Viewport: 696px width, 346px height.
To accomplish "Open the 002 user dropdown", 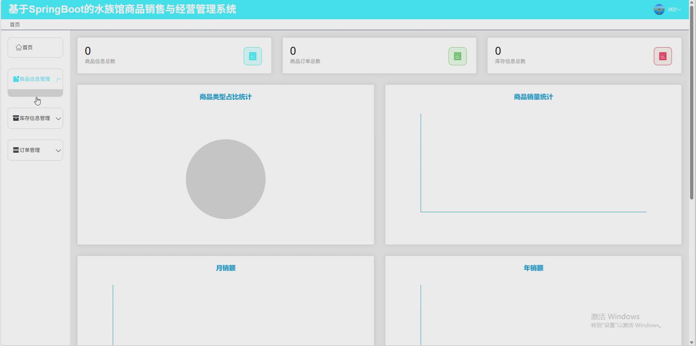I will pyautogui.click(x=674, y=9).
